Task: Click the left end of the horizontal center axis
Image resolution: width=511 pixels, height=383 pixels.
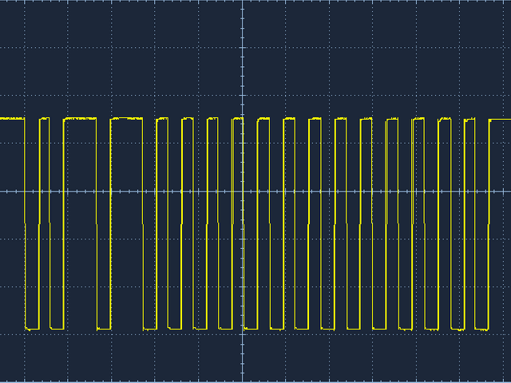Action: click(2, 191)
